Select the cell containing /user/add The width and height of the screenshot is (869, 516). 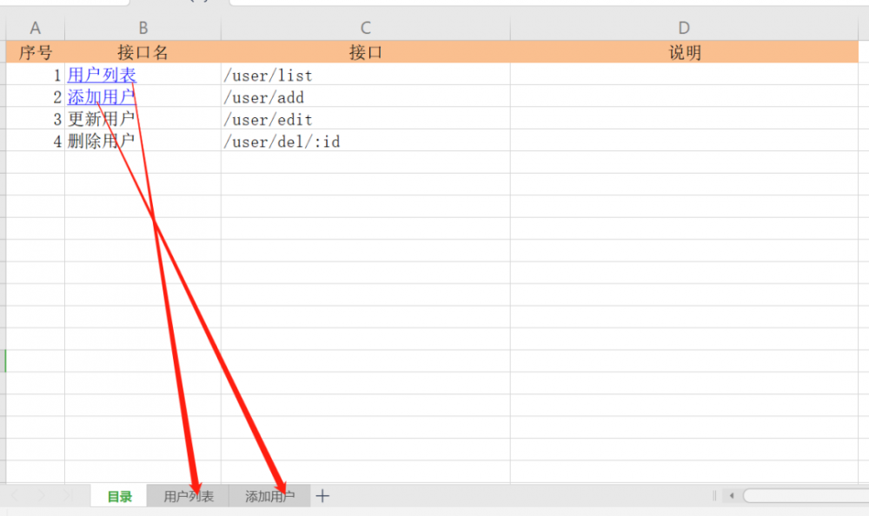pos(264,97)
